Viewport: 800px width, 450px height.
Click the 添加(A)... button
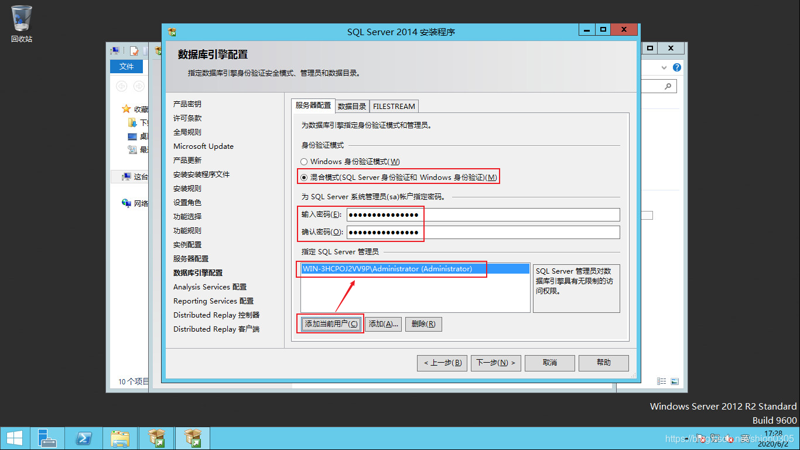point(384,324)
